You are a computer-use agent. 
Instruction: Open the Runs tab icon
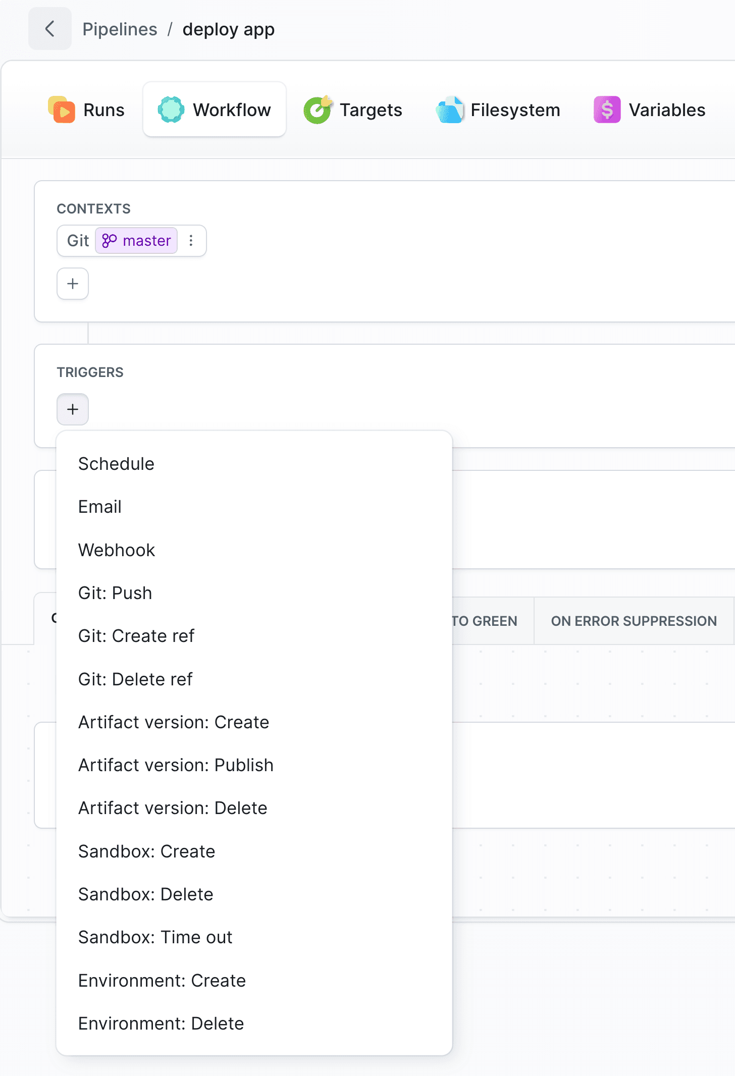point(62,110)
